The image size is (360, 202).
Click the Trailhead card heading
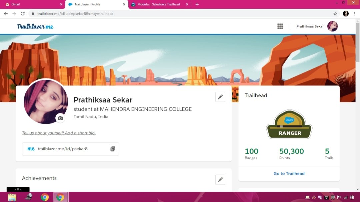(x=256, y=95)
